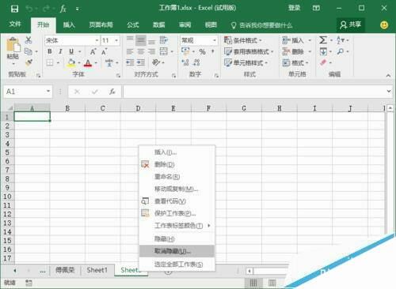Open 格式 in the cells group

tap(295, 63)
